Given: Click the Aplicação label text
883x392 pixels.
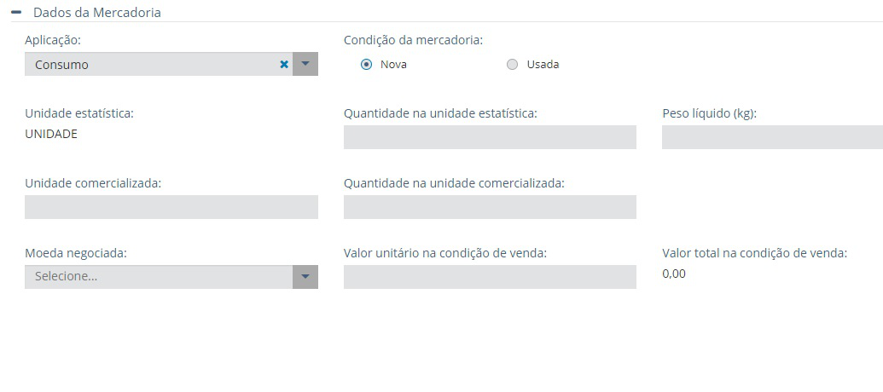Looking at the screenshot, I should 53,40.
